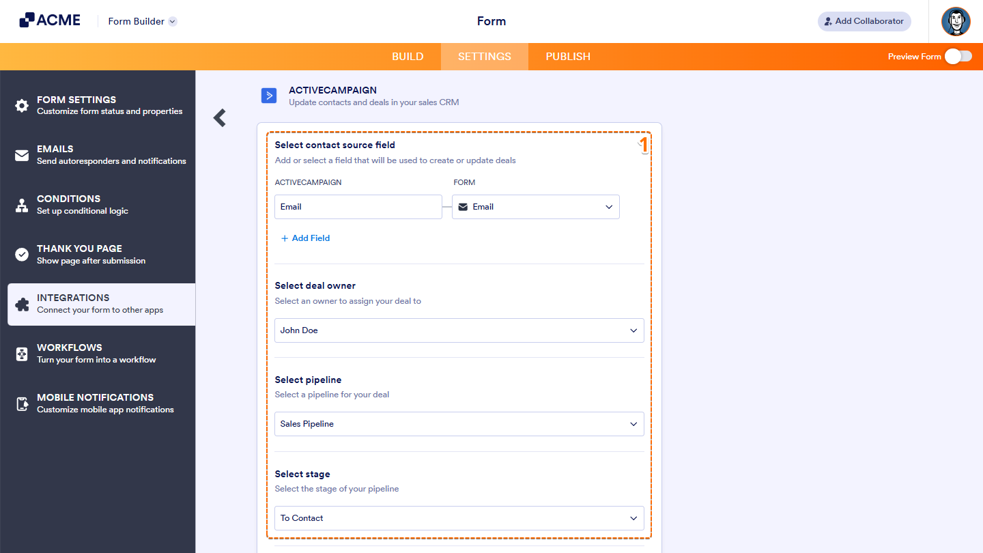Click the Mobile Notifications phone icon
This screenshot has height=553, width=983.
pos(21,403)
